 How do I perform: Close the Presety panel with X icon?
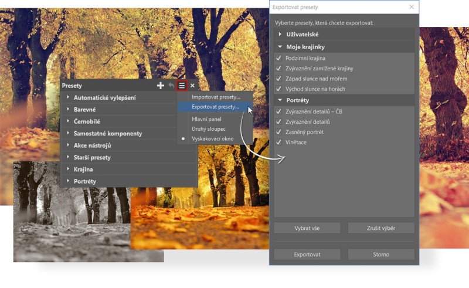(192, 86)
